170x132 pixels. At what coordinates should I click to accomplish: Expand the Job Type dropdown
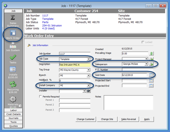click(88, 59)
